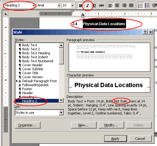Toggle the Italic formatting button
Screen dimensions: 157x146
pos(87,6)
